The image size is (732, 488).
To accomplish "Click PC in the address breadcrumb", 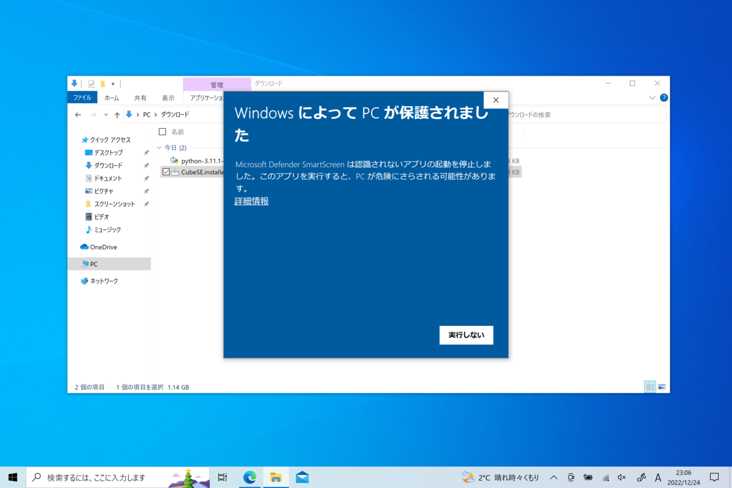I will pyautogui.click(x=146, y=115).
